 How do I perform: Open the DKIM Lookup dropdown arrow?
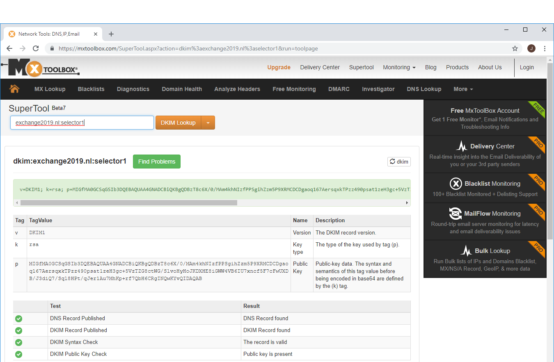tap(208, 122)
